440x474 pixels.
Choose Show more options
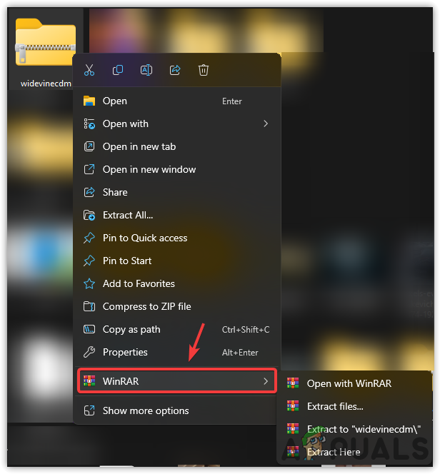pos(177,410)
